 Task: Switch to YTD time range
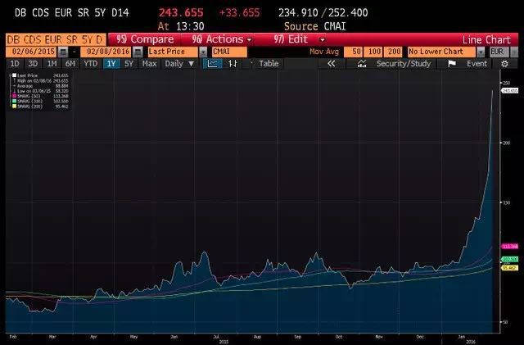click(91, 63)
